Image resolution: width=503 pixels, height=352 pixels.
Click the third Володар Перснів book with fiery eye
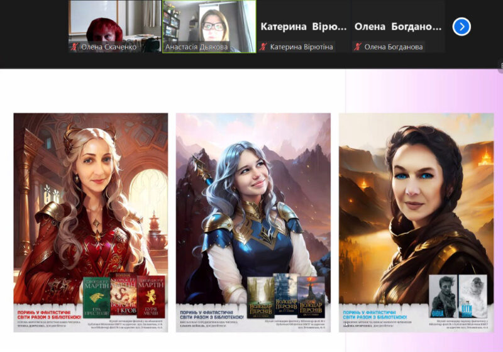[x=311, y=296]
